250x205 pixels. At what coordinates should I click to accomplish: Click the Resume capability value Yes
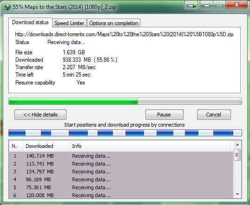point(81,83)
